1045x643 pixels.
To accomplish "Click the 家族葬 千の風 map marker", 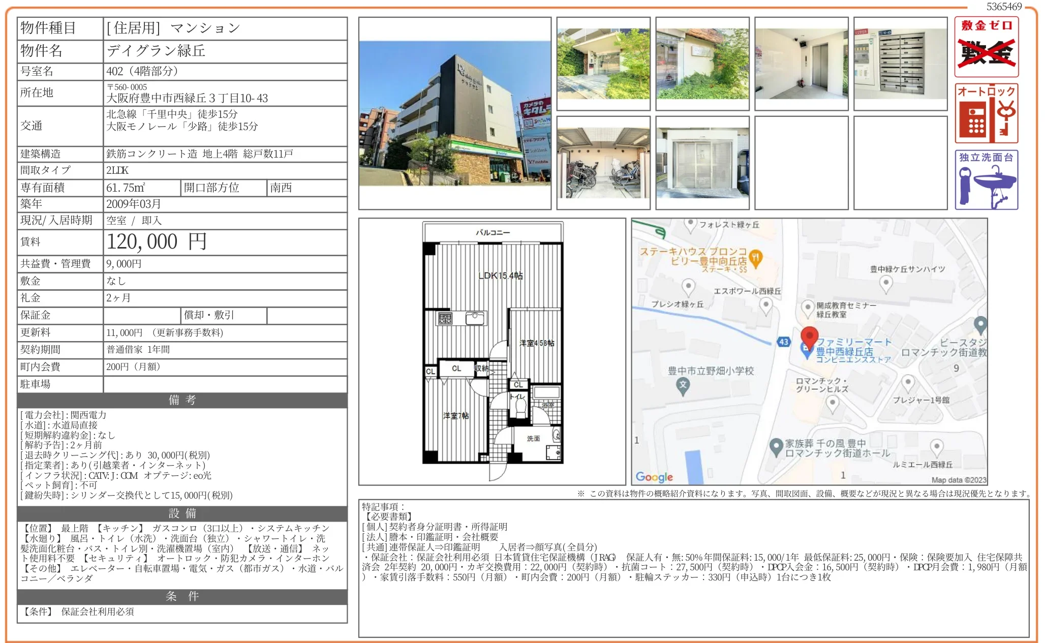I will pos(776,447).
